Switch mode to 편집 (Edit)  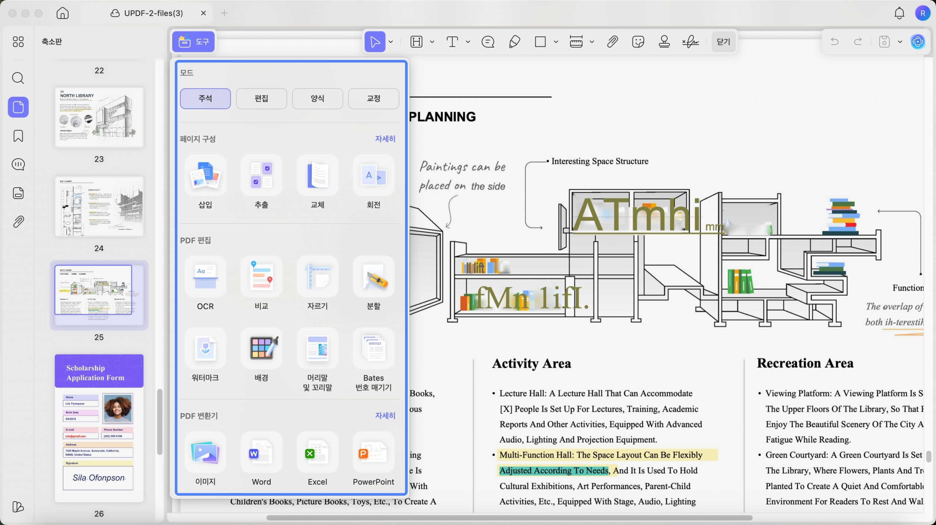pos(261,98)
